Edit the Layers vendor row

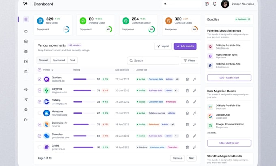pos(194,147)
